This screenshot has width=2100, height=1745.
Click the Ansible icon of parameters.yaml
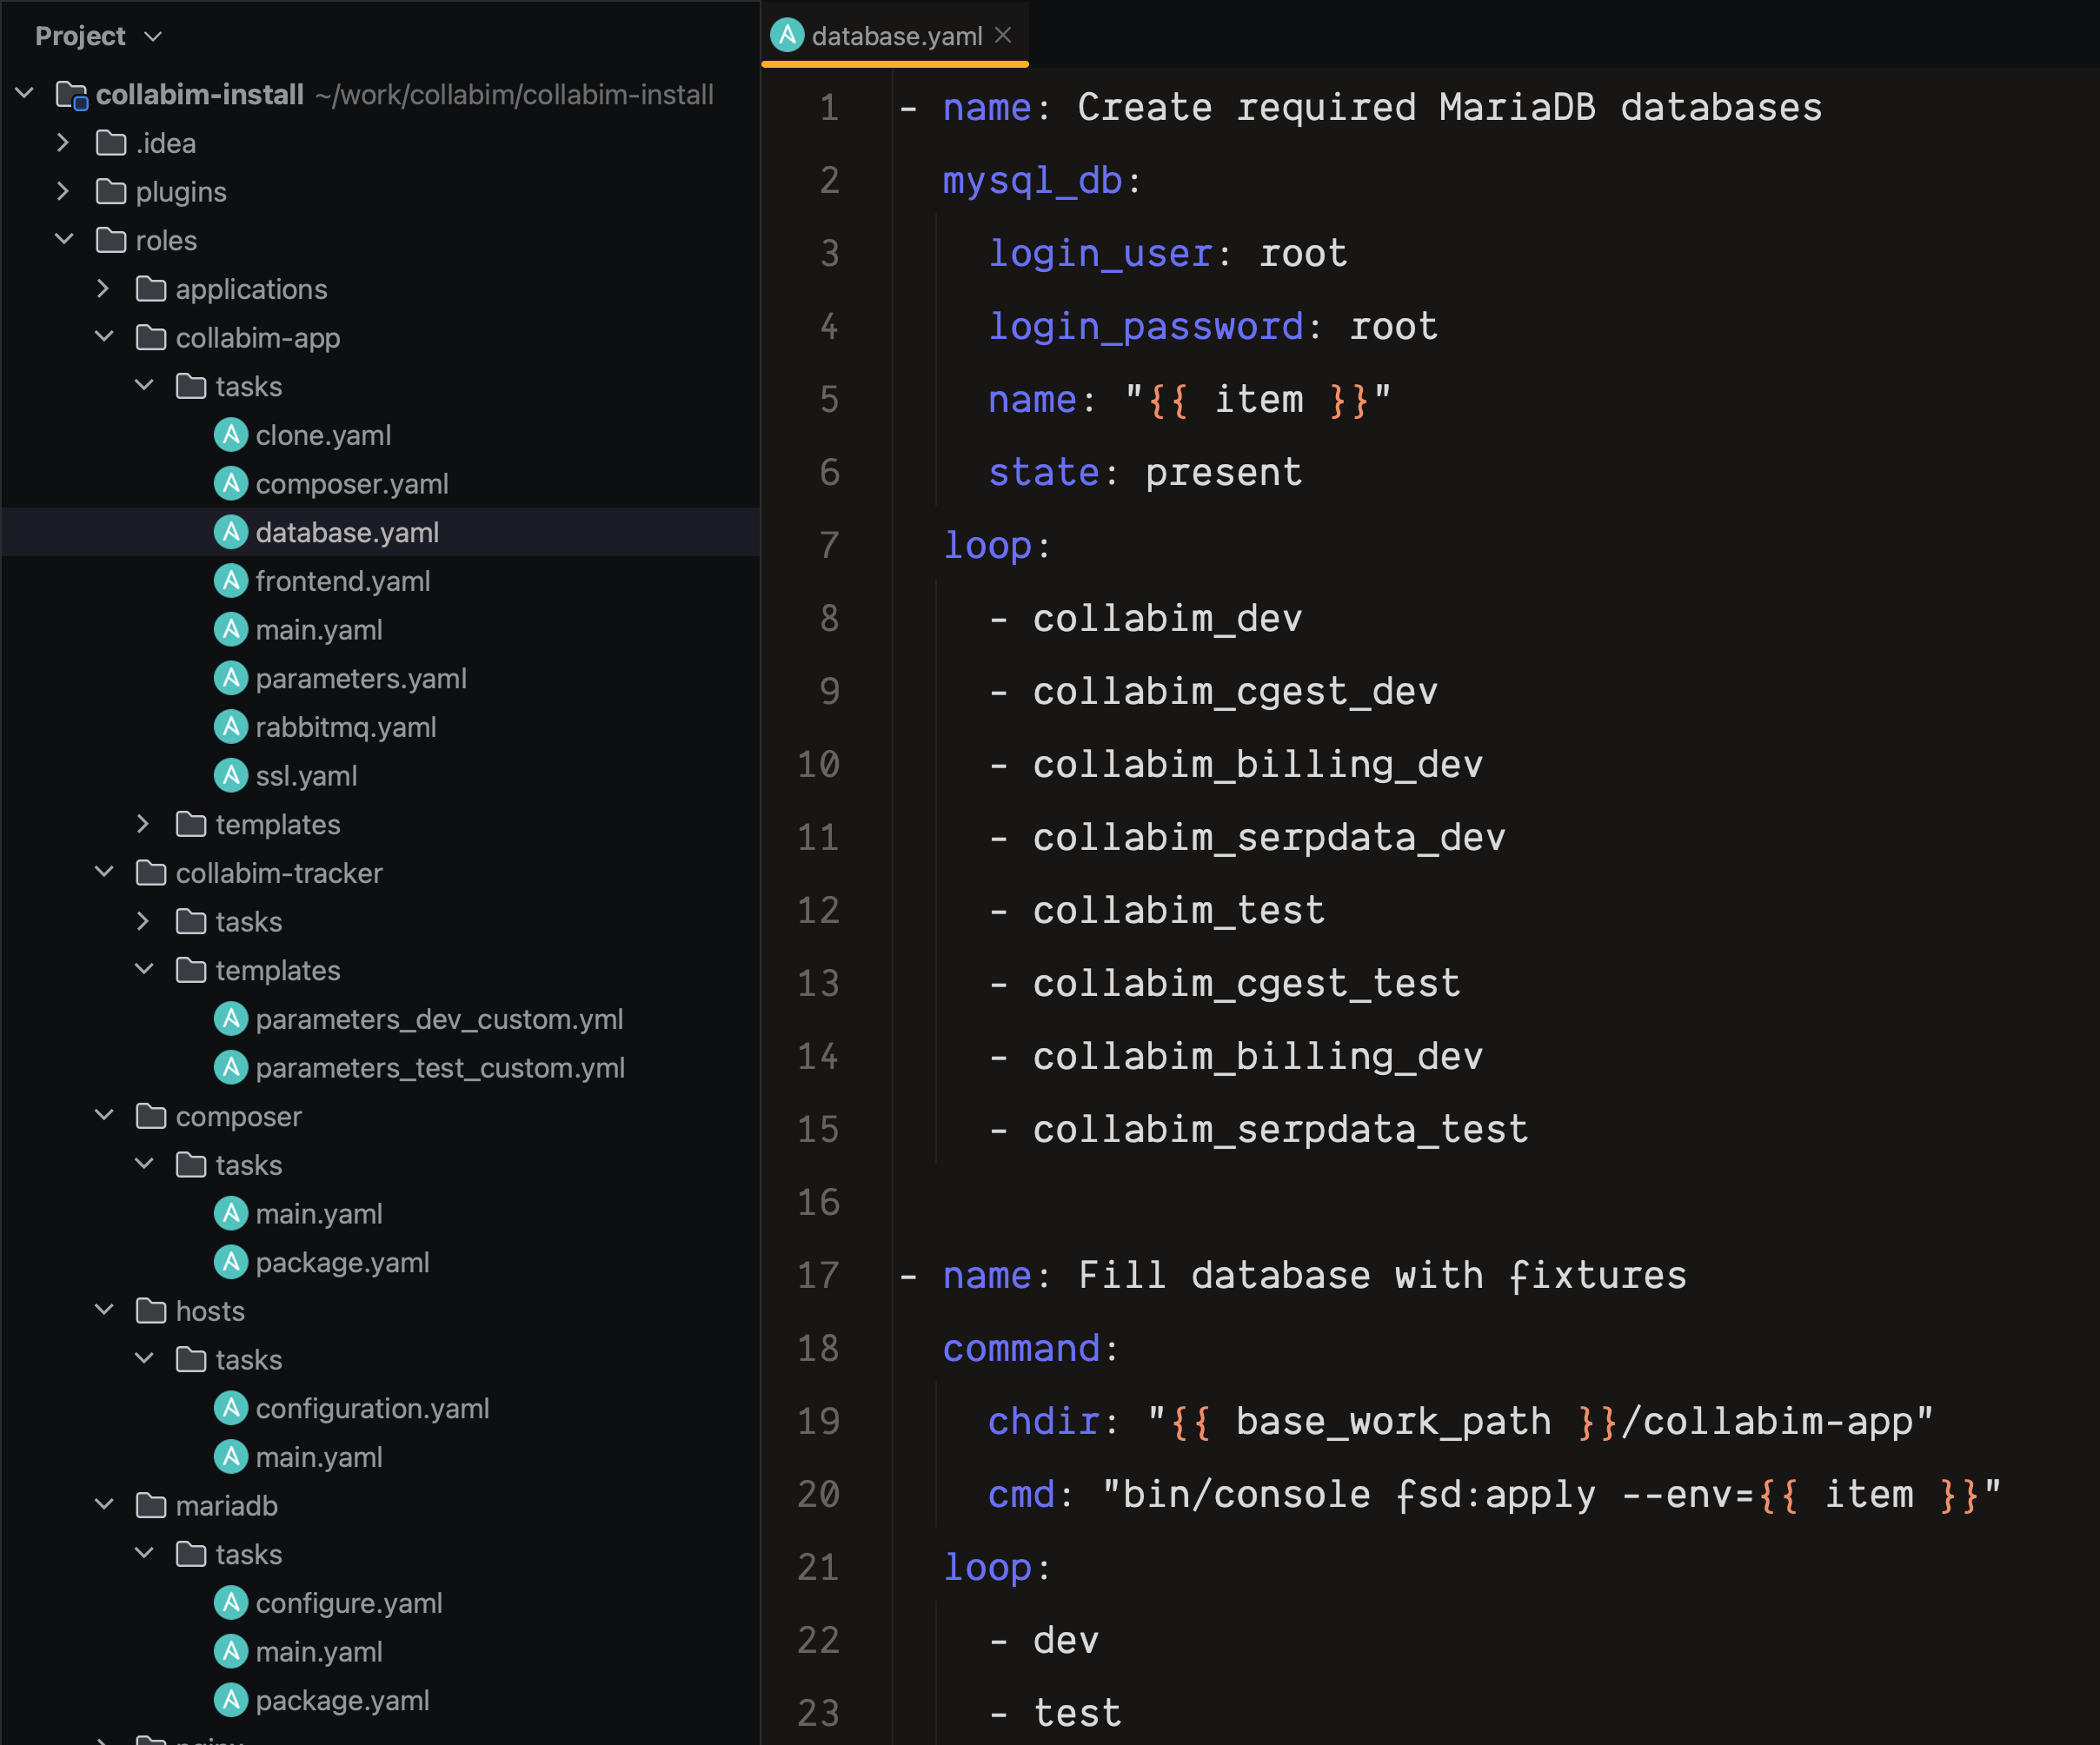pos(231,678)
